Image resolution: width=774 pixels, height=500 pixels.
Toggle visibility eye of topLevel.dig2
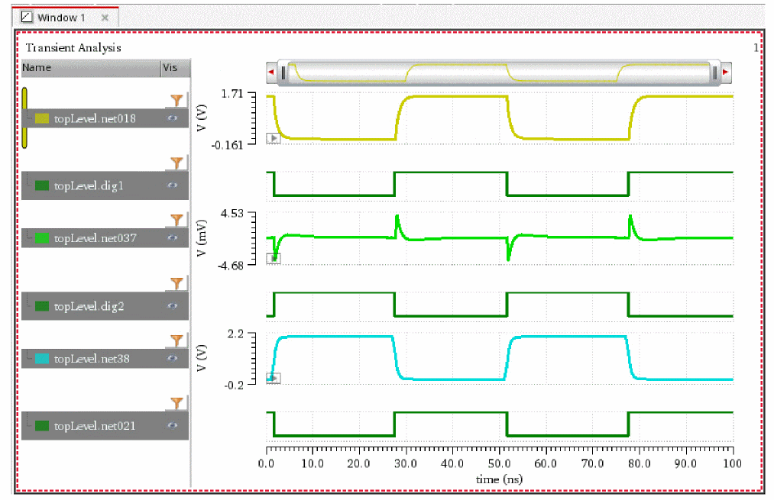coord(172,306)
